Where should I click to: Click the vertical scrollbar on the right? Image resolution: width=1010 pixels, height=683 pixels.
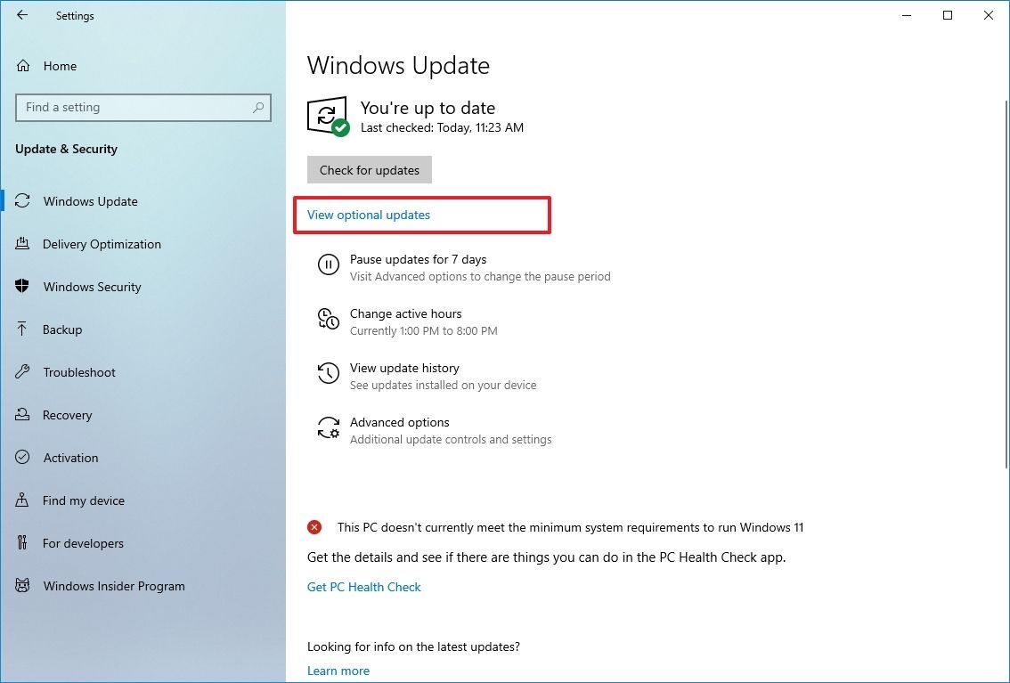[x=1006, y=283]
